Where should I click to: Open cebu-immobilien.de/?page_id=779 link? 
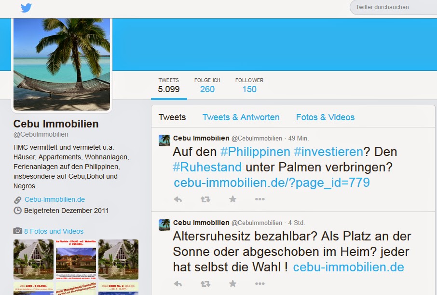272,183
